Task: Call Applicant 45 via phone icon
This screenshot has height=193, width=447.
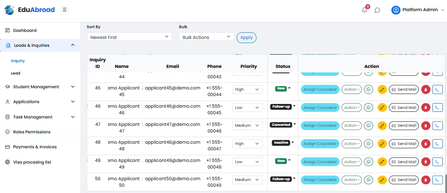Action: (437, 89)
